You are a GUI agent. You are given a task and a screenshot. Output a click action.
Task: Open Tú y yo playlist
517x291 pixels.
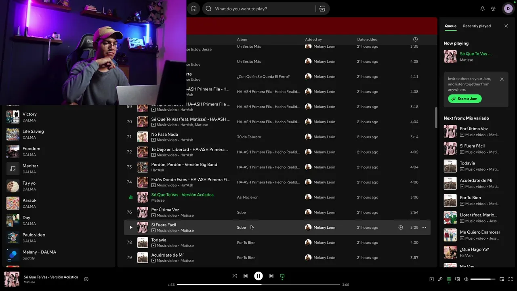pos(59,186)
